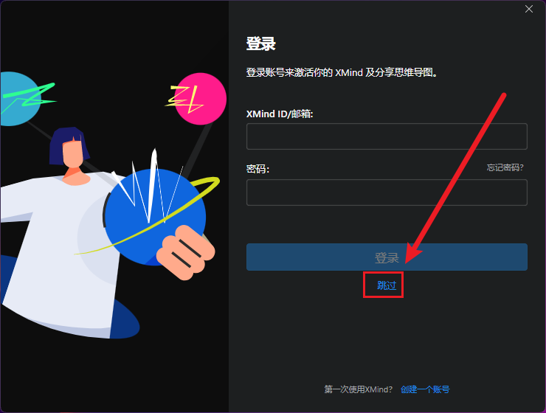The image size is (546, 413).
Task: Open the 创建一个账号 link
Action: (425, 389)
